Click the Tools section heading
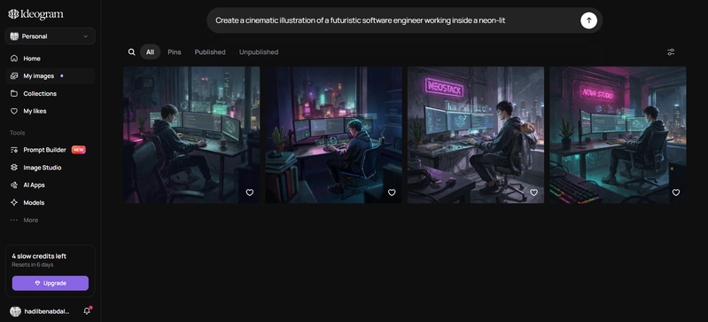The width and height of the screenshot is (708, 322). (18, 132)
